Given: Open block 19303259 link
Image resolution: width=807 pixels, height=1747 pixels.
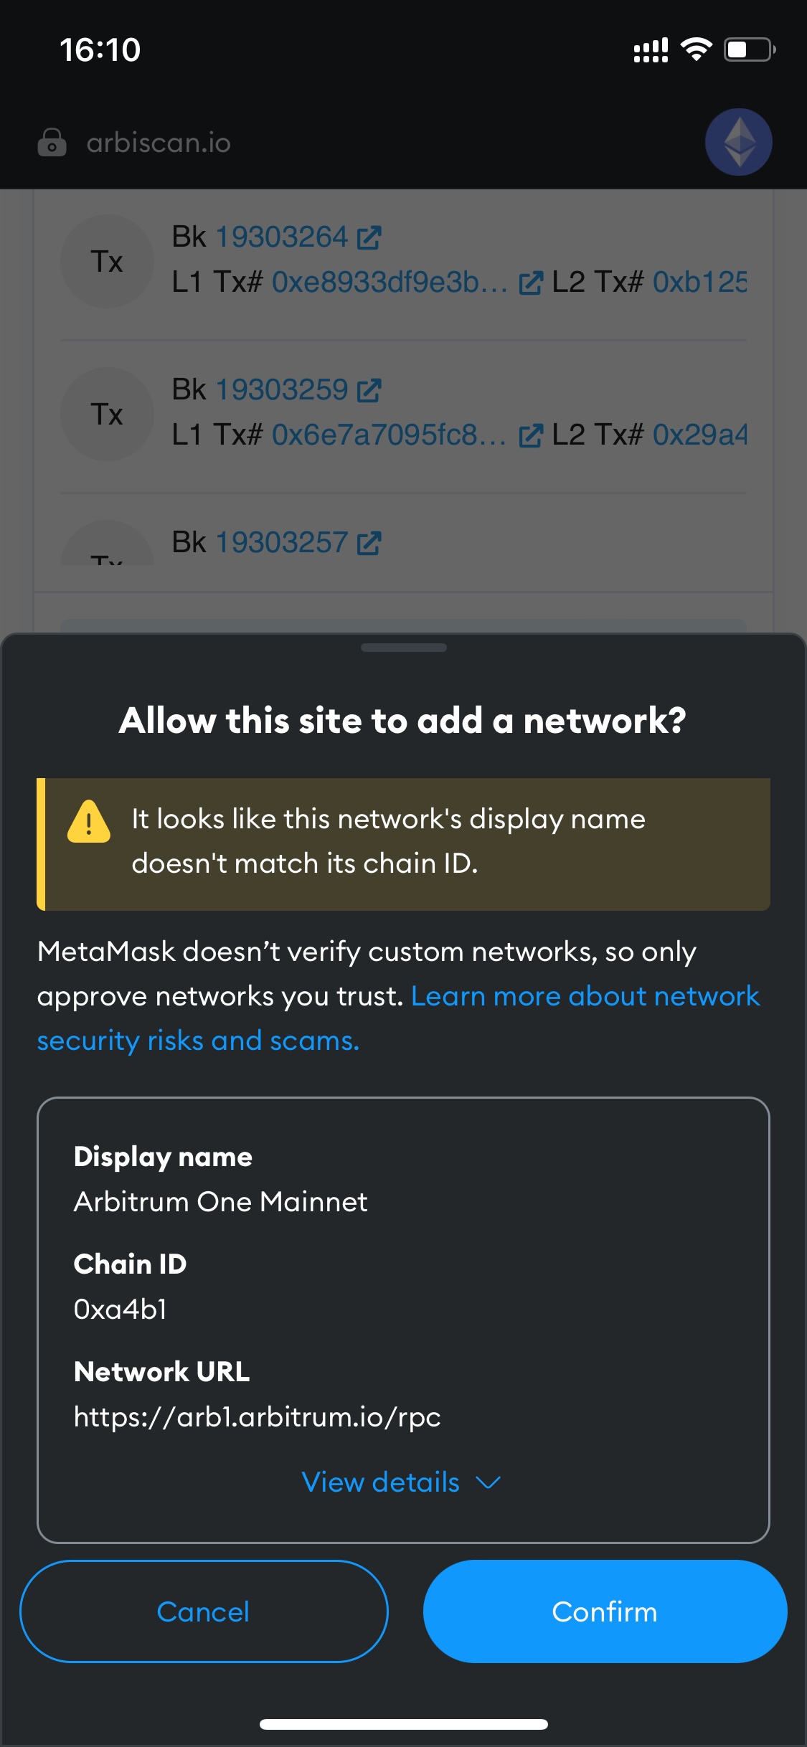Looking at the screenshot, I should (x=281, y=390).
